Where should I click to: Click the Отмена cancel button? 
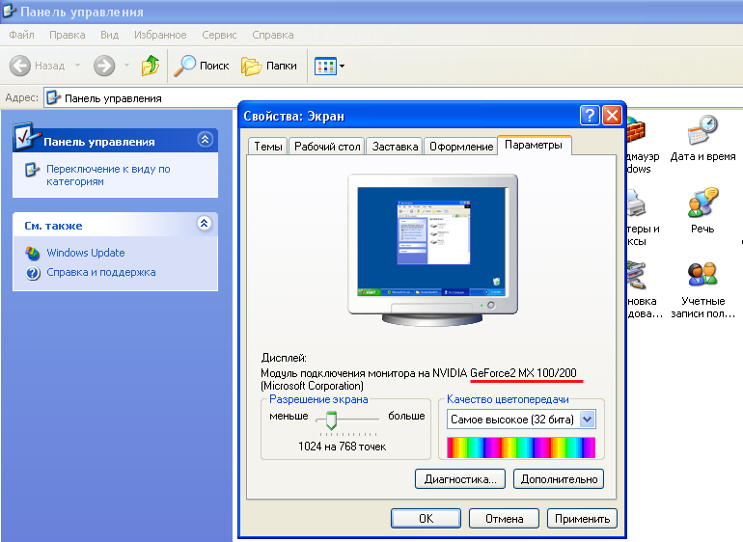504,518
